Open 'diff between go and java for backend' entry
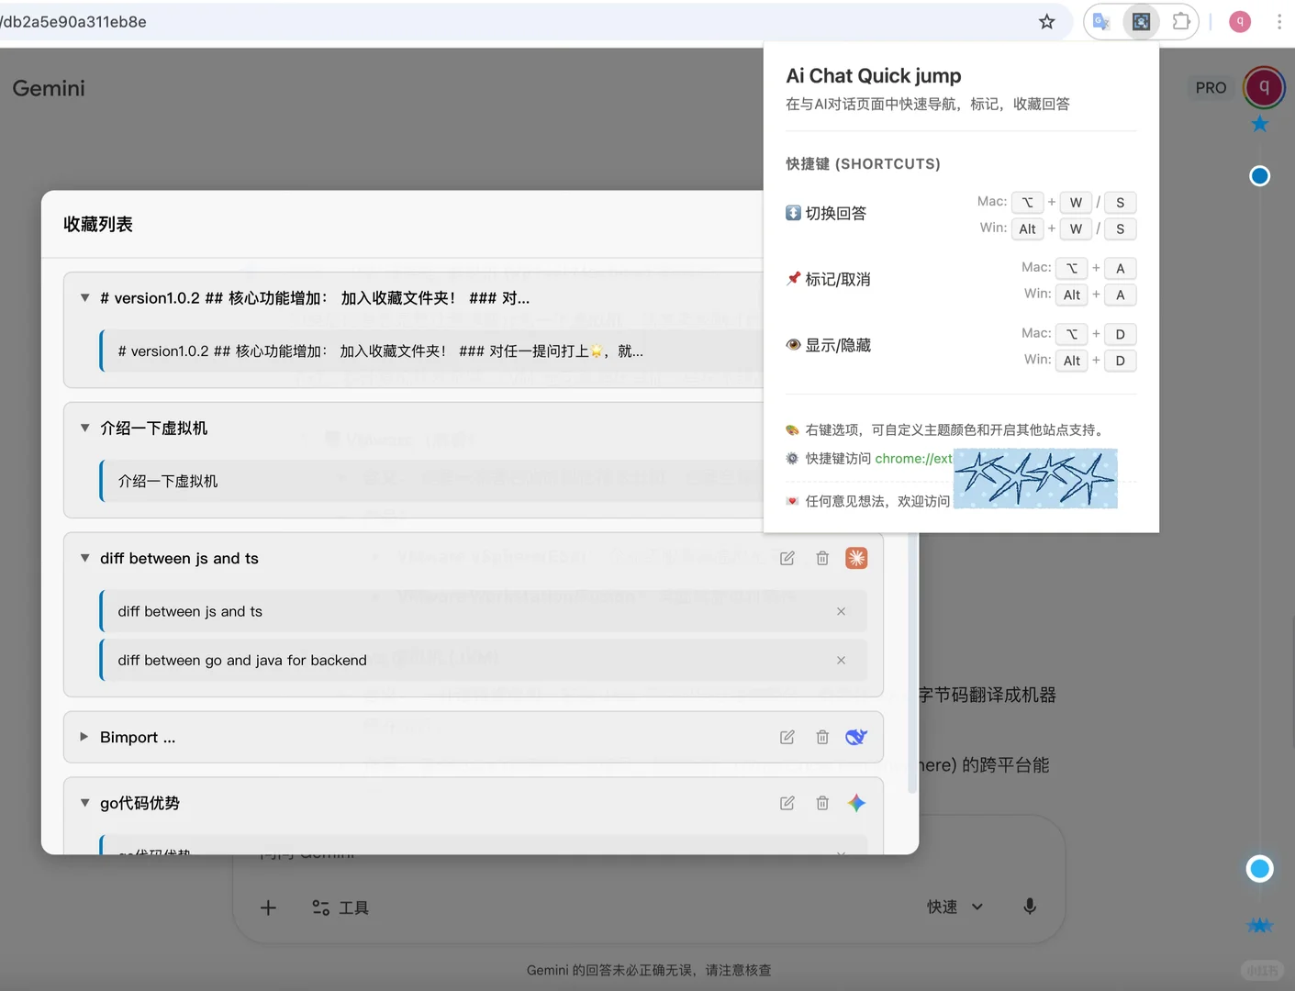Image resolution: width=1295 pixels, height=991 pixels. coord(483,660)
